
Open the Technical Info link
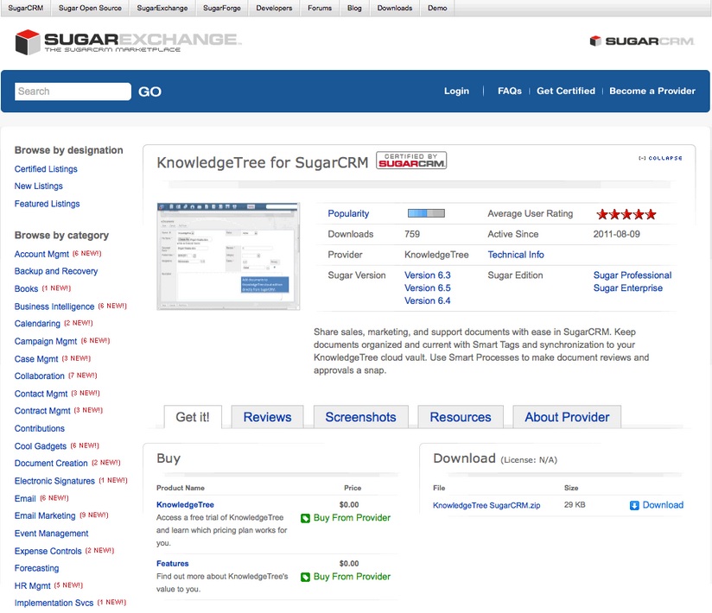point(515,255)
